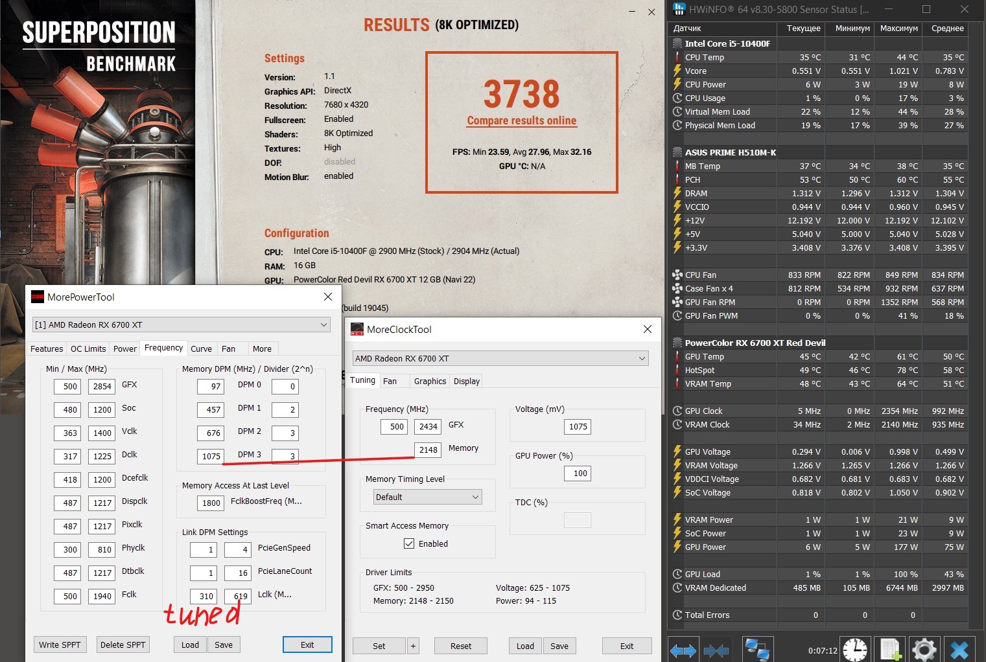Viewport: 986px width, 662px height.
Task: Select the Case Fan x 4 row
Action: click(819, 288)
